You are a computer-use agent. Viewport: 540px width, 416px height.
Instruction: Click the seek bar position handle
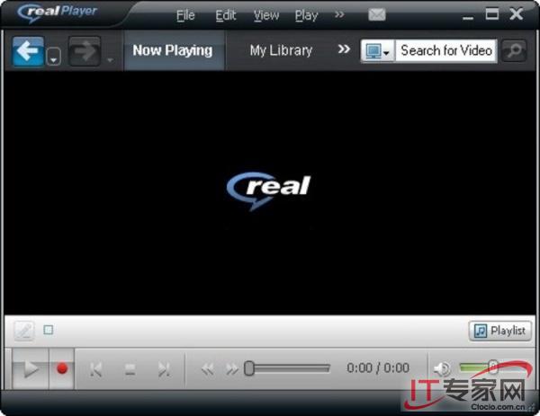tap(249, 368)
